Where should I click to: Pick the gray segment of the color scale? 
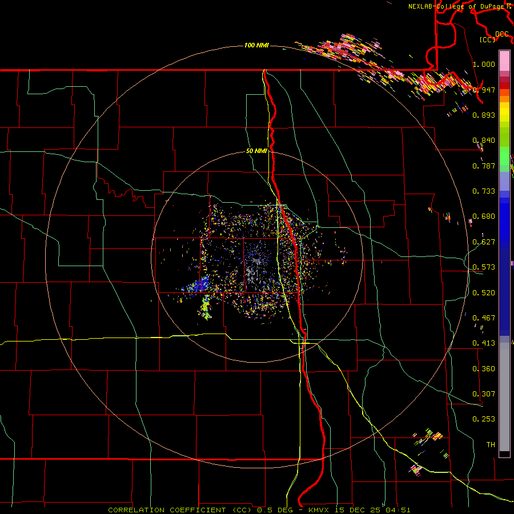pos(504,397)
